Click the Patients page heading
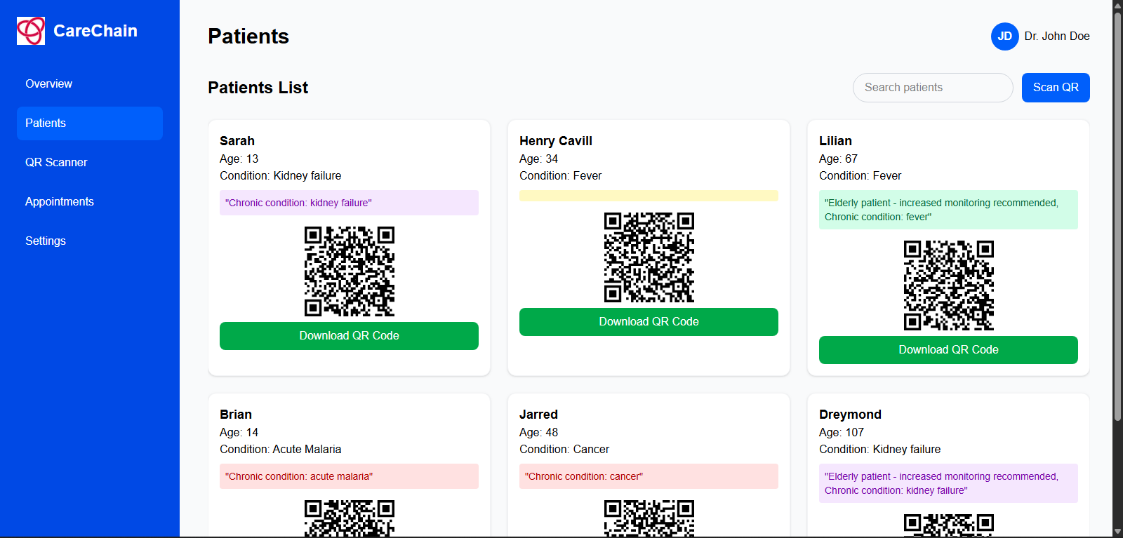 pos(248,36)
